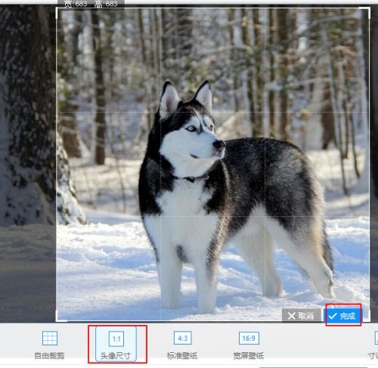Choose the 1:1 avatar size icon
This screenshot has height=368, width=378.
click(116, 339)
